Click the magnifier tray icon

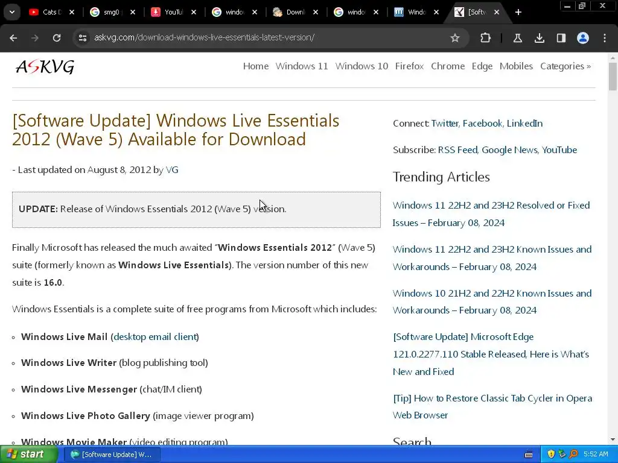[573, 455]
